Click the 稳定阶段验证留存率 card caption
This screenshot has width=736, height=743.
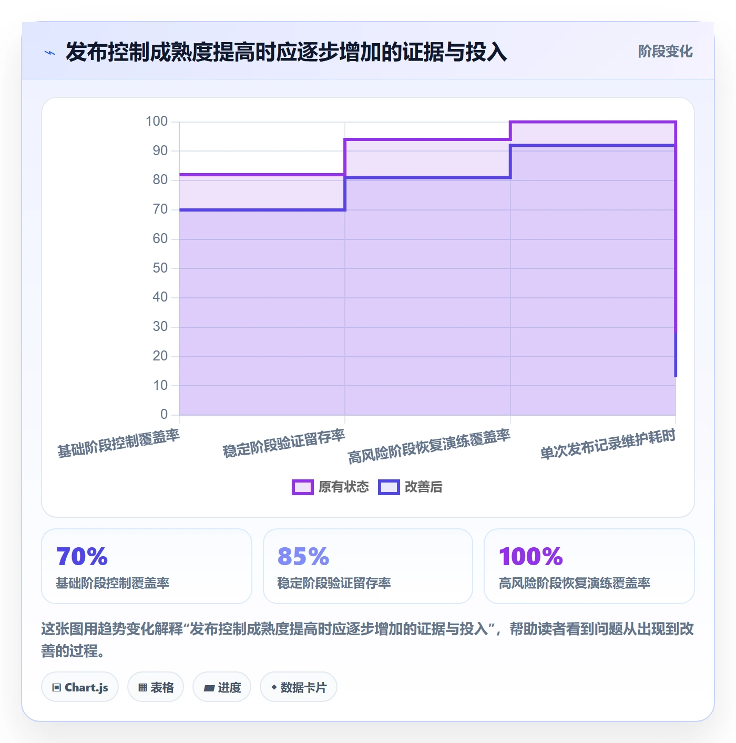coord(334,583)
